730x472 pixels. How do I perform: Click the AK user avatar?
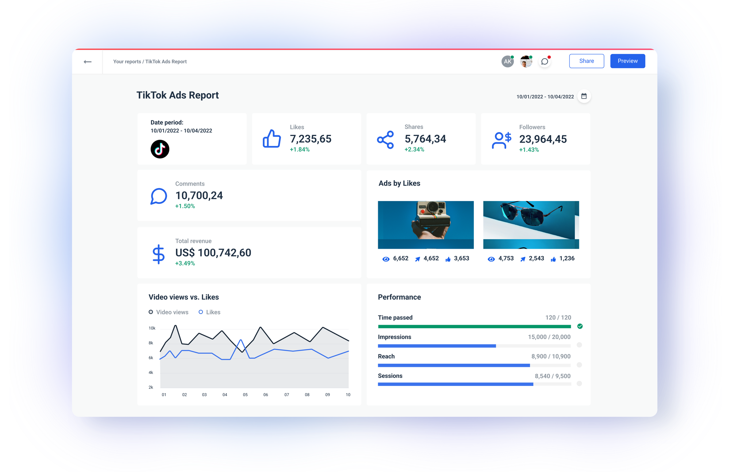[507, 61]
